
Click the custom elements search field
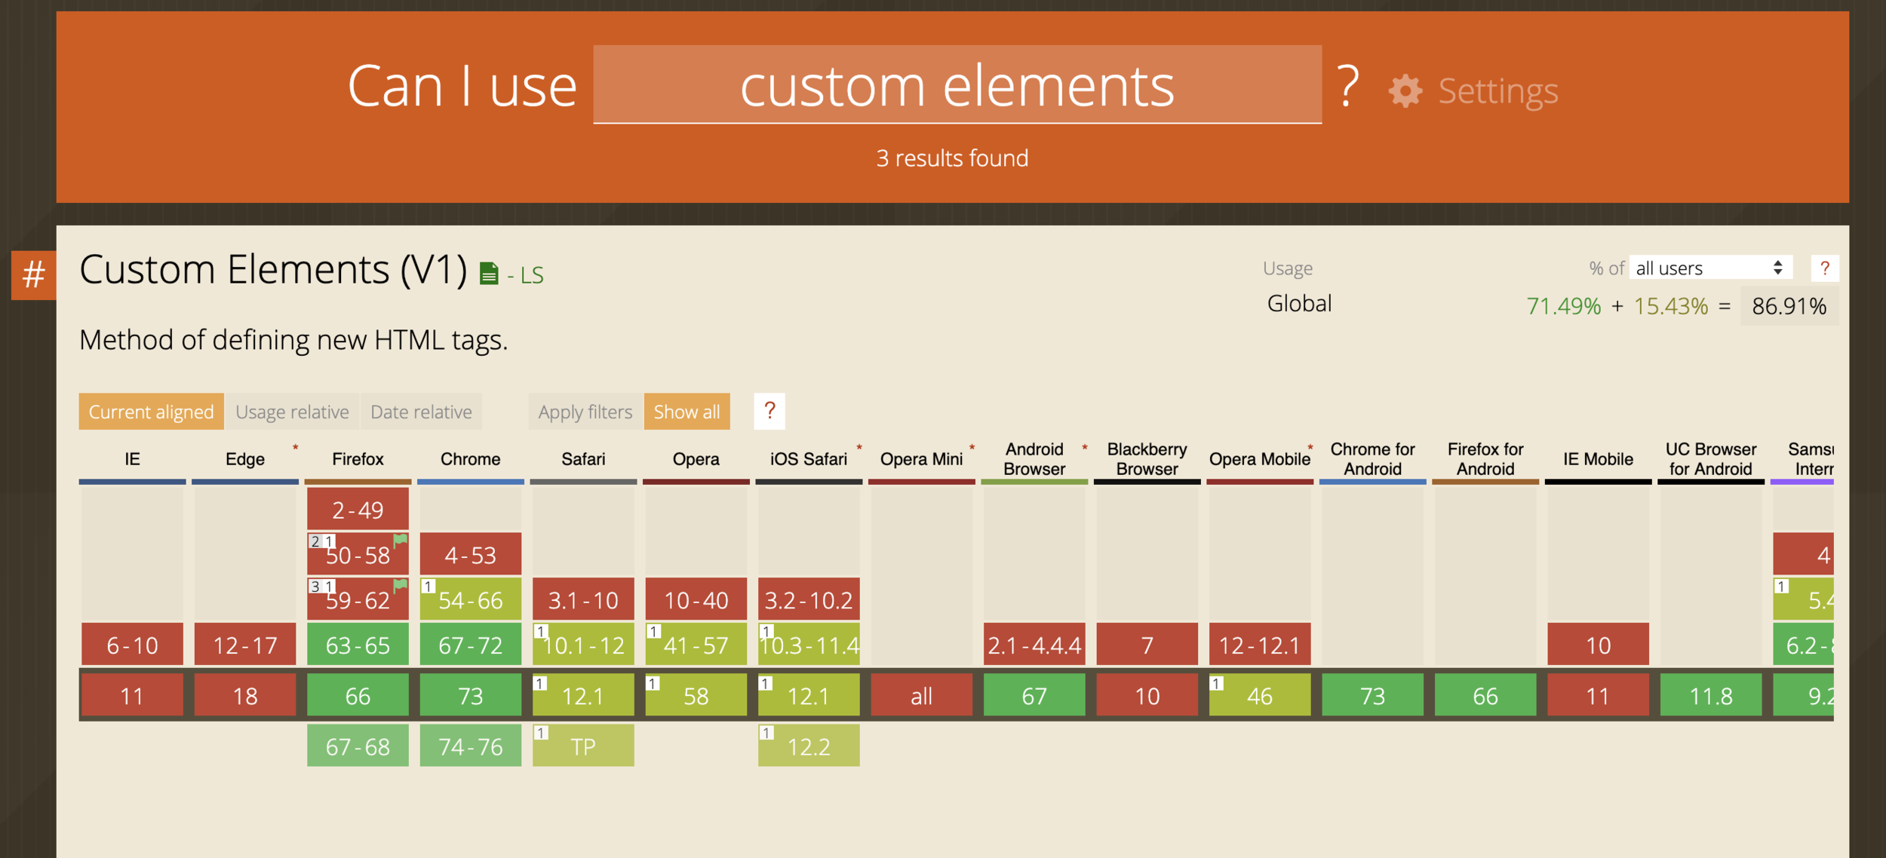point(957,85)
